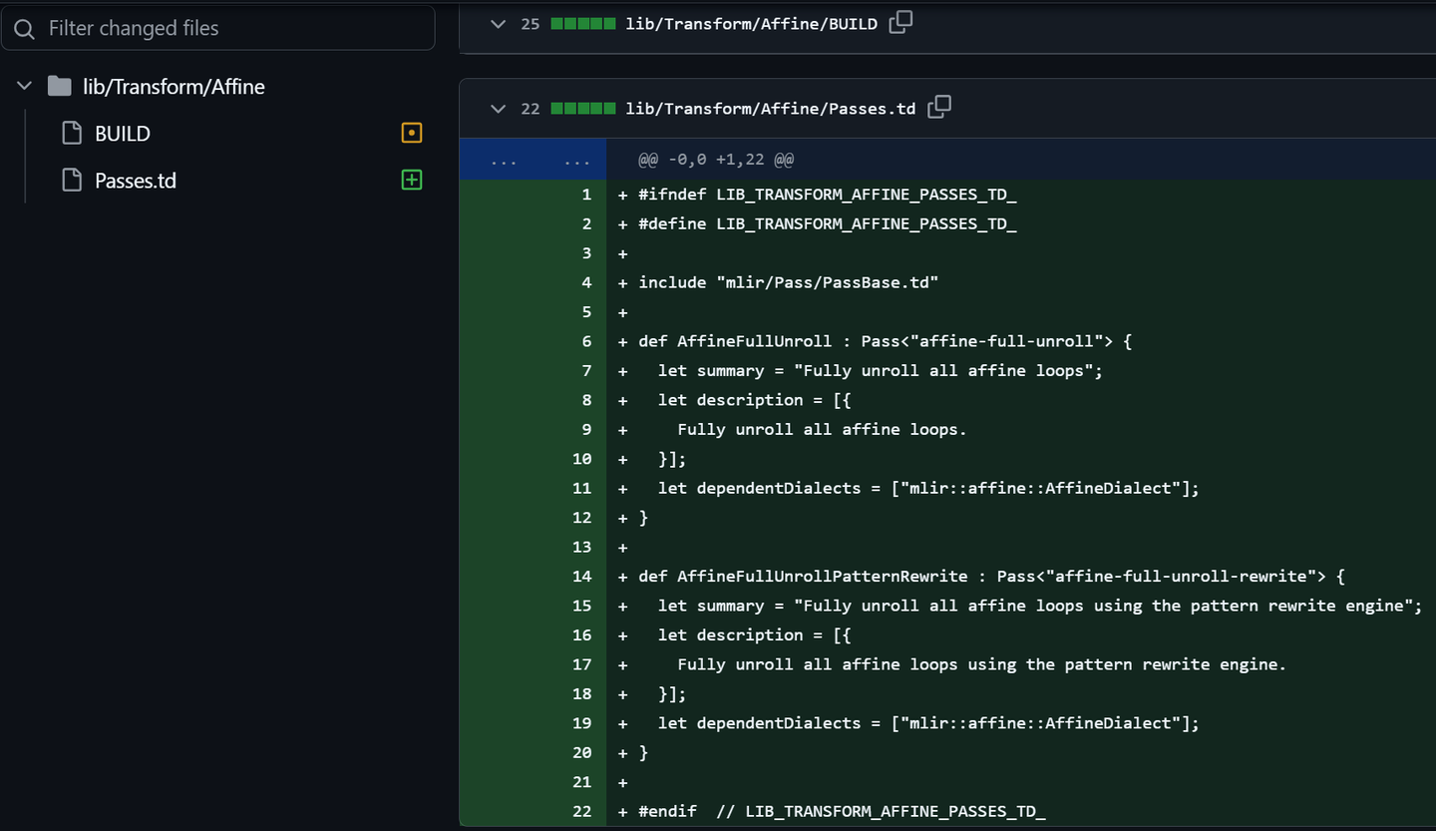1436x831 pixels.
Task: Collapse the BUILD diff section
Action: coord(499,24)
